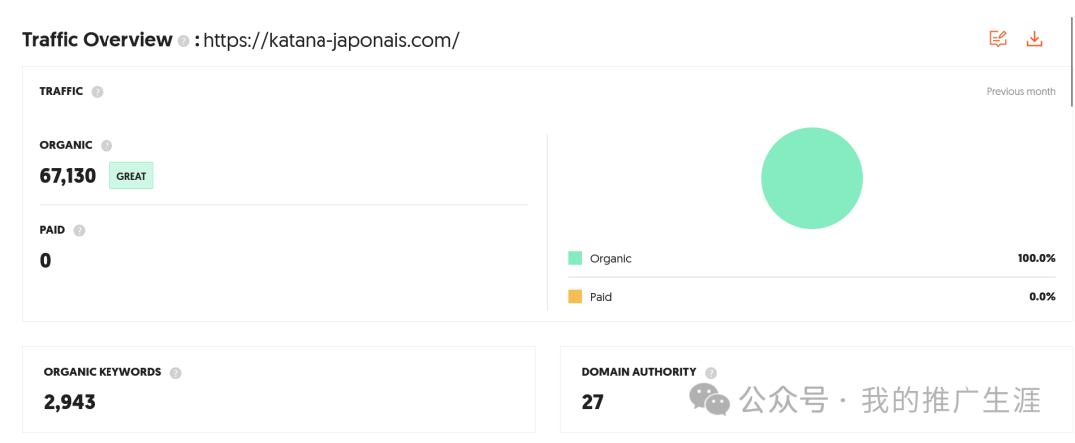Click the green traffic pie chart
The width and height of the screenshot is (1075, 443).
tap(811, 178)
